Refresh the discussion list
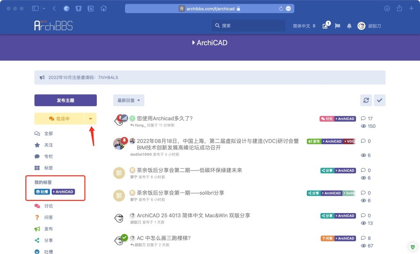 pyautogui.click(x=366, y=100)
